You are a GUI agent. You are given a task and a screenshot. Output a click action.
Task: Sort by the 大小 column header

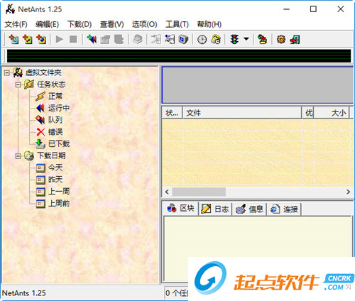(332, 113)
